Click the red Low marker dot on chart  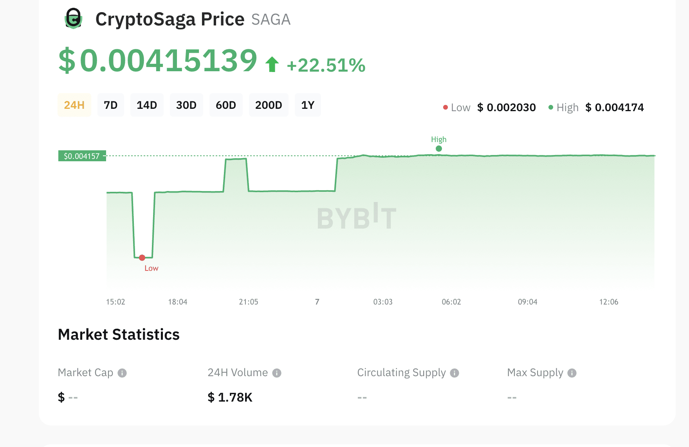tap(142, 258)
